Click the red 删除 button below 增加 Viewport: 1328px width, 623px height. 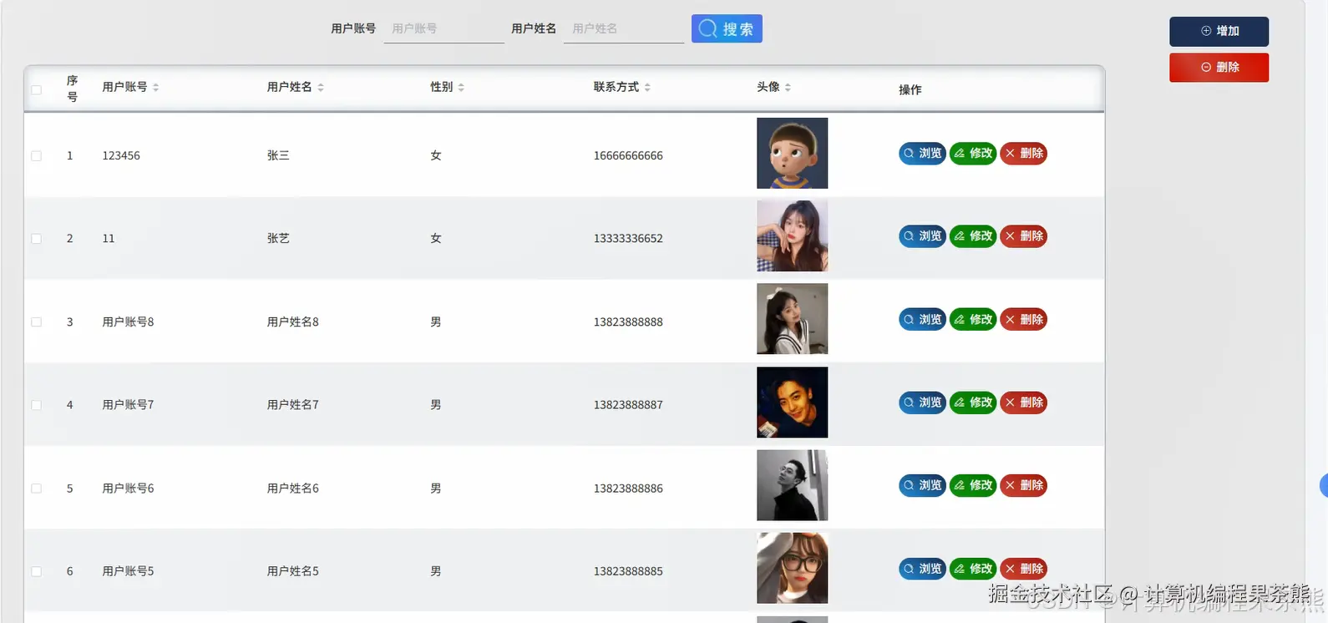[1219, 68]
